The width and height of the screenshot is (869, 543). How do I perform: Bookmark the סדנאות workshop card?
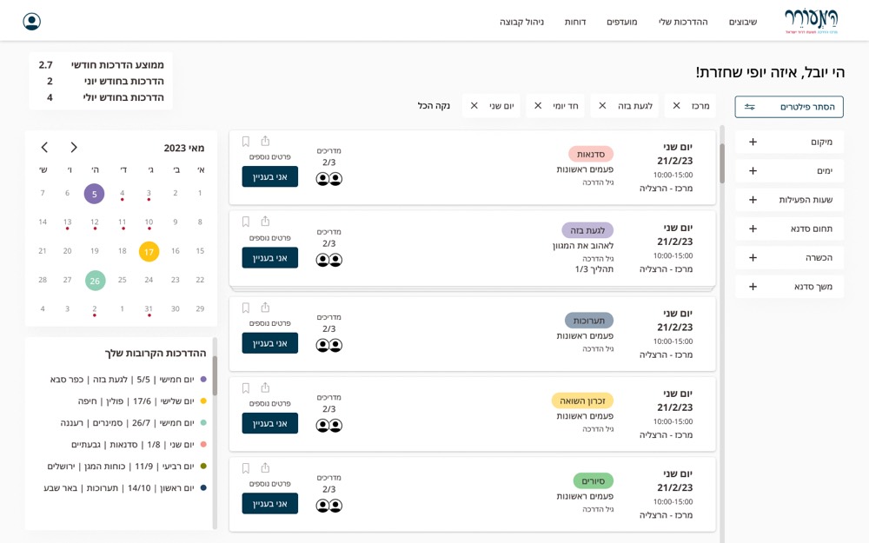pyautogui.click(x=246, y=142)
